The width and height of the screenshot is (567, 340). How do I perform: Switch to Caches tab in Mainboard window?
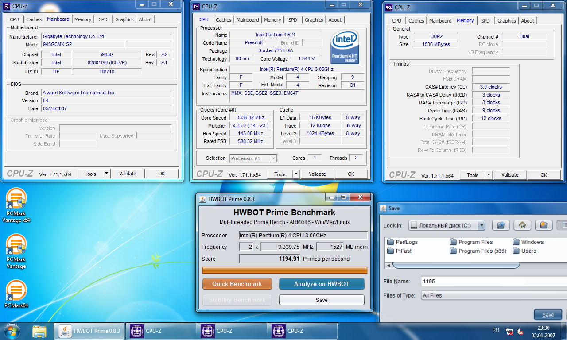[34, 19]
